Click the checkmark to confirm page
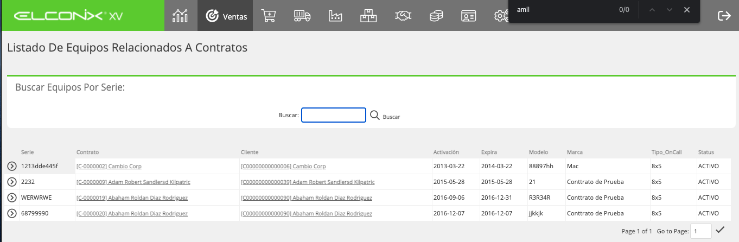 point(720,230)
